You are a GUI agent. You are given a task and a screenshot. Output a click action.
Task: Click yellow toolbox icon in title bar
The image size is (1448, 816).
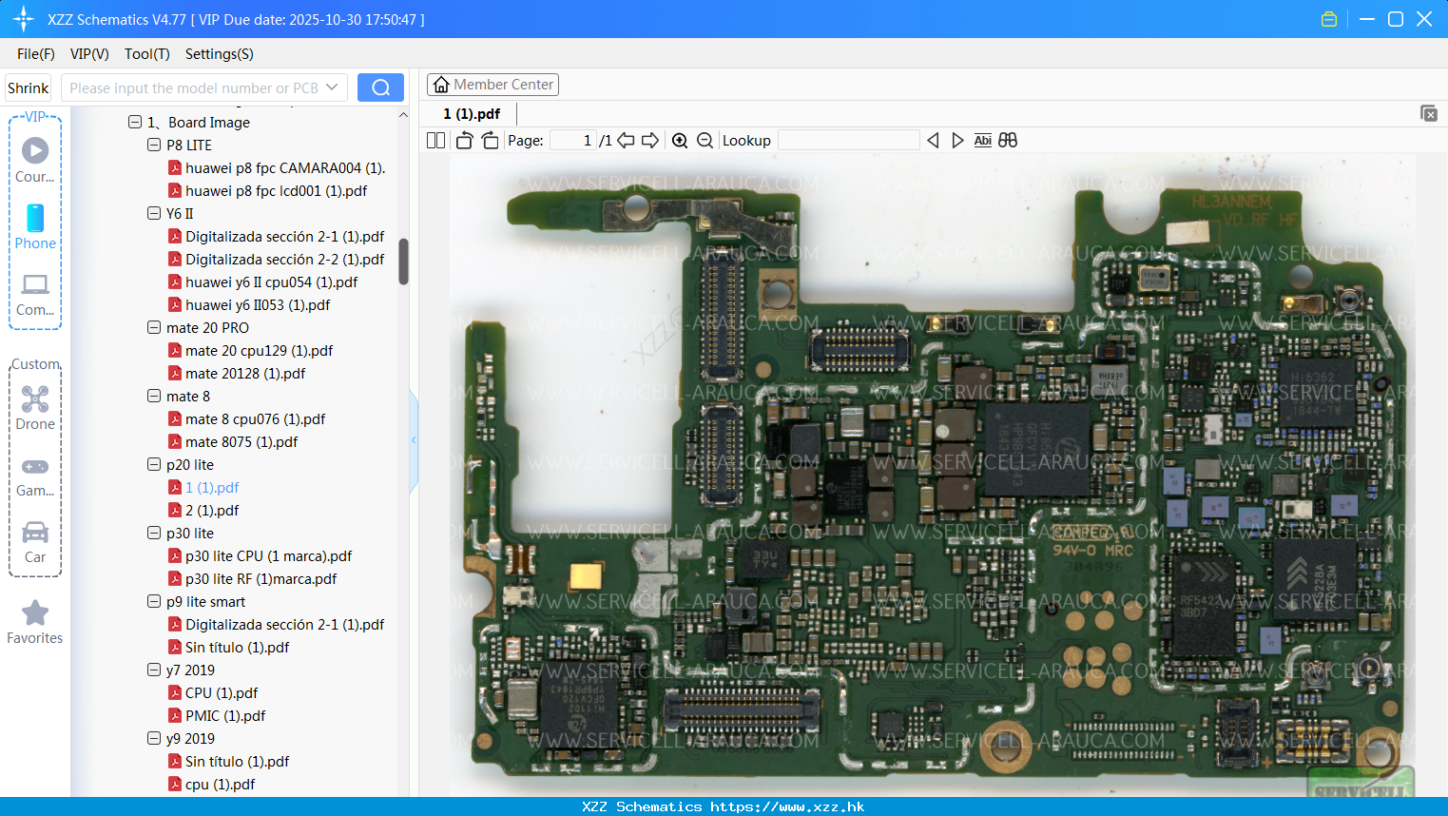point(1329,19)
